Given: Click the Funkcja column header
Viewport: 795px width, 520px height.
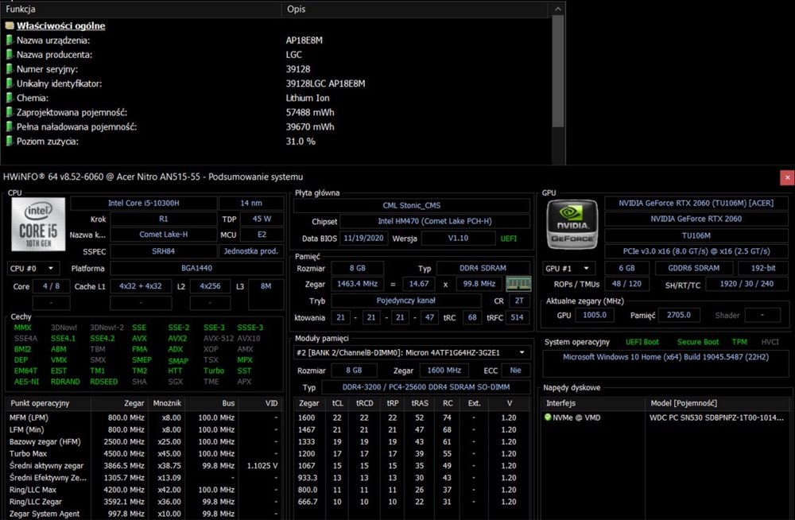Looking at the screenshot, I should pos(142,9).
